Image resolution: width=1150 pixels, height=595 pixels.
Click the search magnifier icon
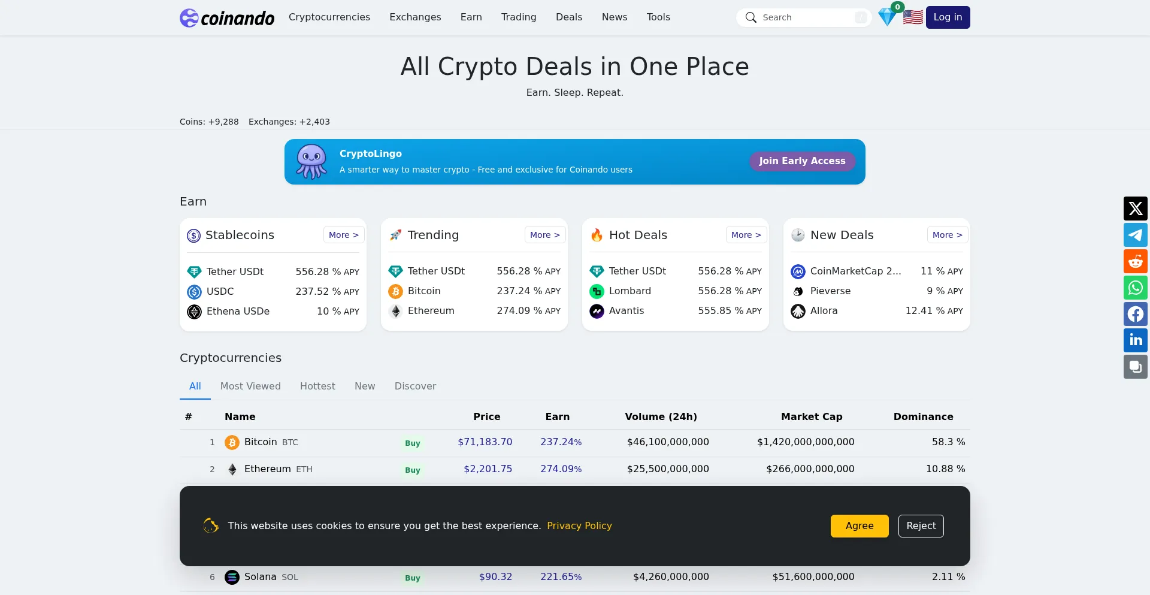pyautogui.click(x=750, y=17)
